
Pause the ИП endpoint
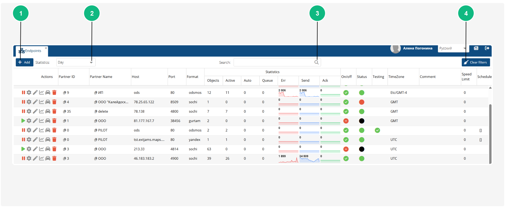pyautogui.click(x=23, y=92)
